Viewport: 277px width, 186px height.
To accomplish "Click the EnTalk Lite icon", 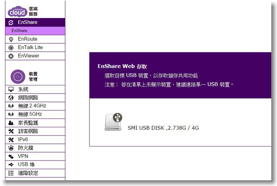I will point(11,47).
